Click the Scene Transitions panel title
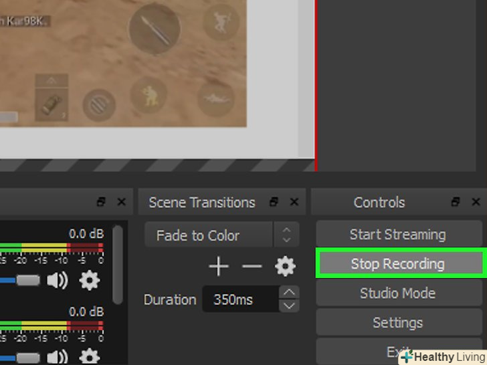Viewport: 487px width, 365px height. click(x=202, y=203)
